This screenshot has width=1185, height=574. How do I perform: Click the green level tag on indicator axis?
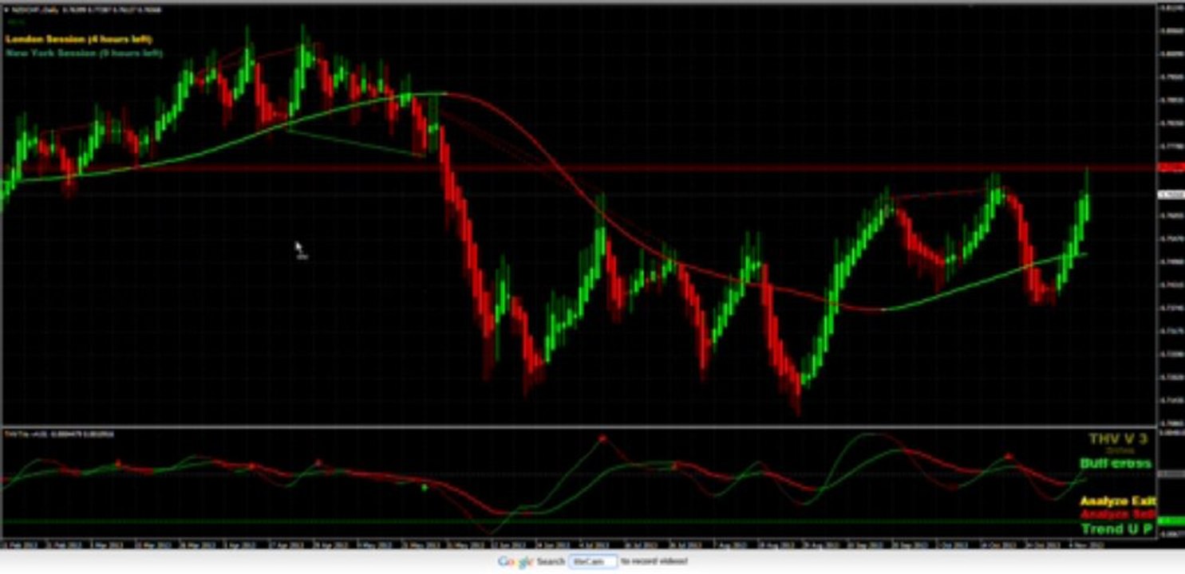click(x=1171, y=521)
